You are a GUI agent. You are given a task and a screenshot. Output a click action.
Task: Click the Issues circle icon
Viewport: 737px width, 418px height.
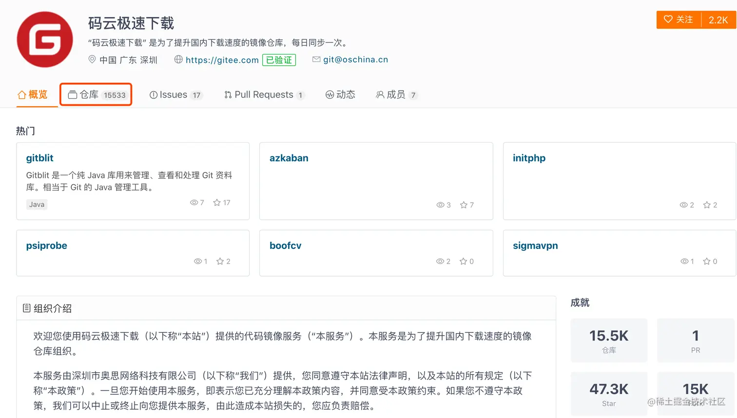(154, 95)
